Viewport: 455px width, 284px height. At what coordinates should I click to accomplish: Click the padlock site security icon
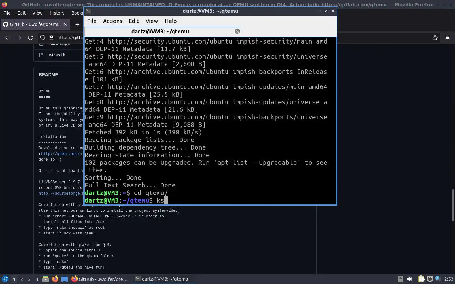pos(51,38)
